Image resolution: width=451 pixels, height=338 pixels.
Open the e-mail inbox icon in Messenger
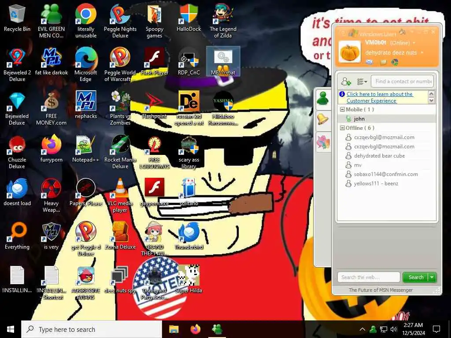pyautogui.click(x=370, y=62)
